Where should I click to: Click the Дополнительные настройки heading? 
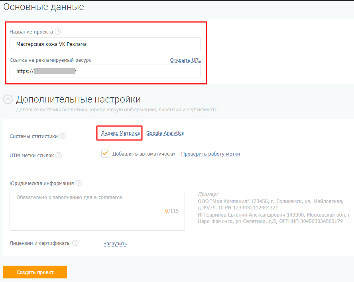click(79, 99)
